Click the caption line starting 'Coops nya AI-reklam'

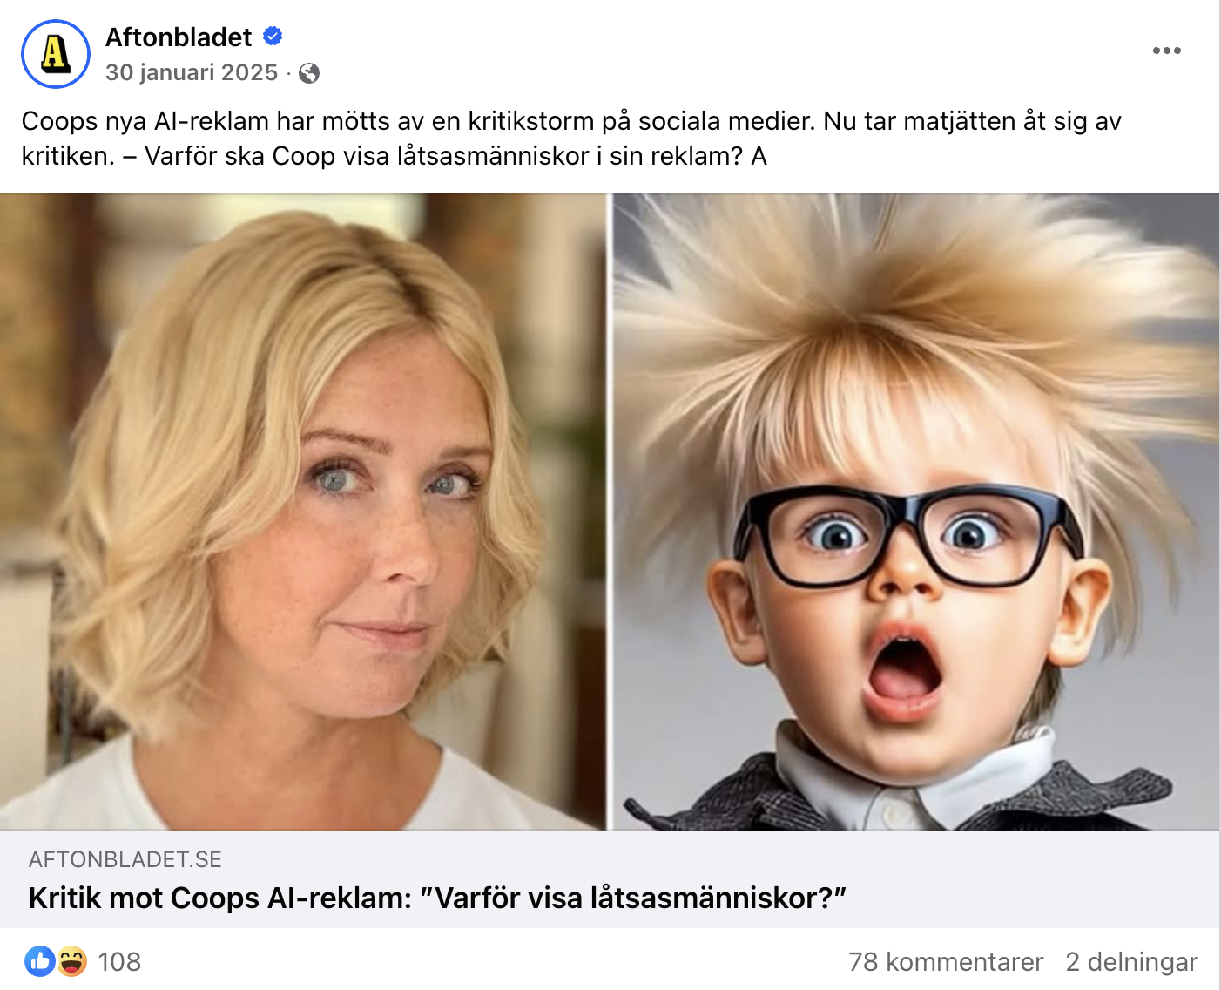pyautogui.click(x=571, y=121)
